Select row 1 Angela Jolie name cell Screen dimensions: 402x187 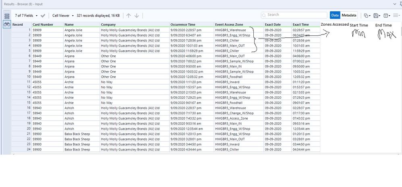pos(81,30)
